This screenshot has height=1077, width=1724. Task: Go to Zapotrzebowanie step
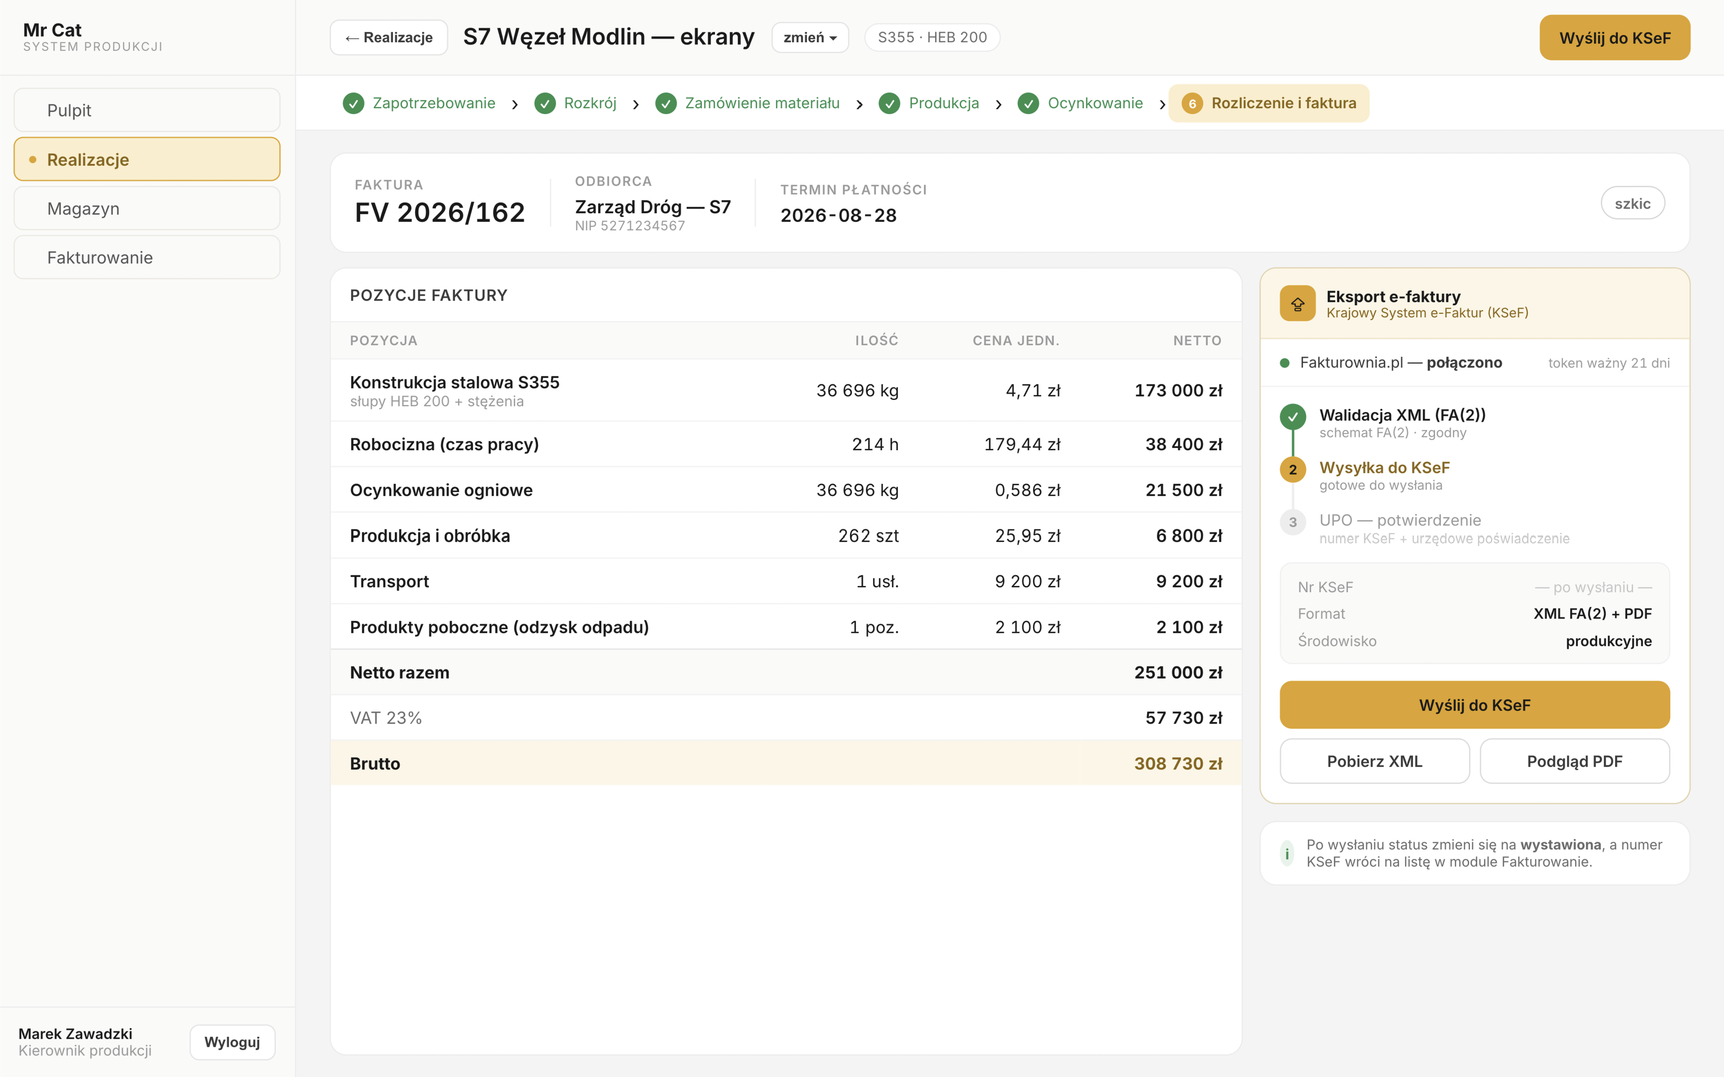tap(419, 103)
